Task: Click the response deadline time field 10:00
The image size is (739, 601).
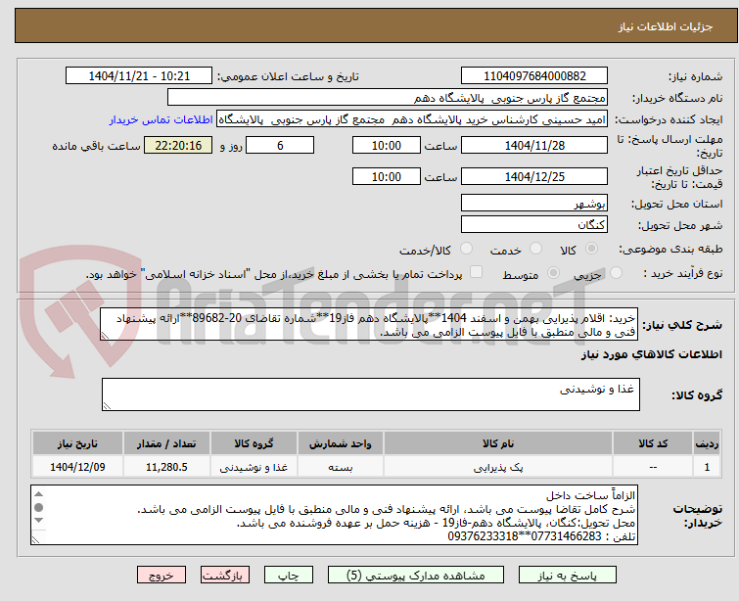Action: tap(387, 145)
